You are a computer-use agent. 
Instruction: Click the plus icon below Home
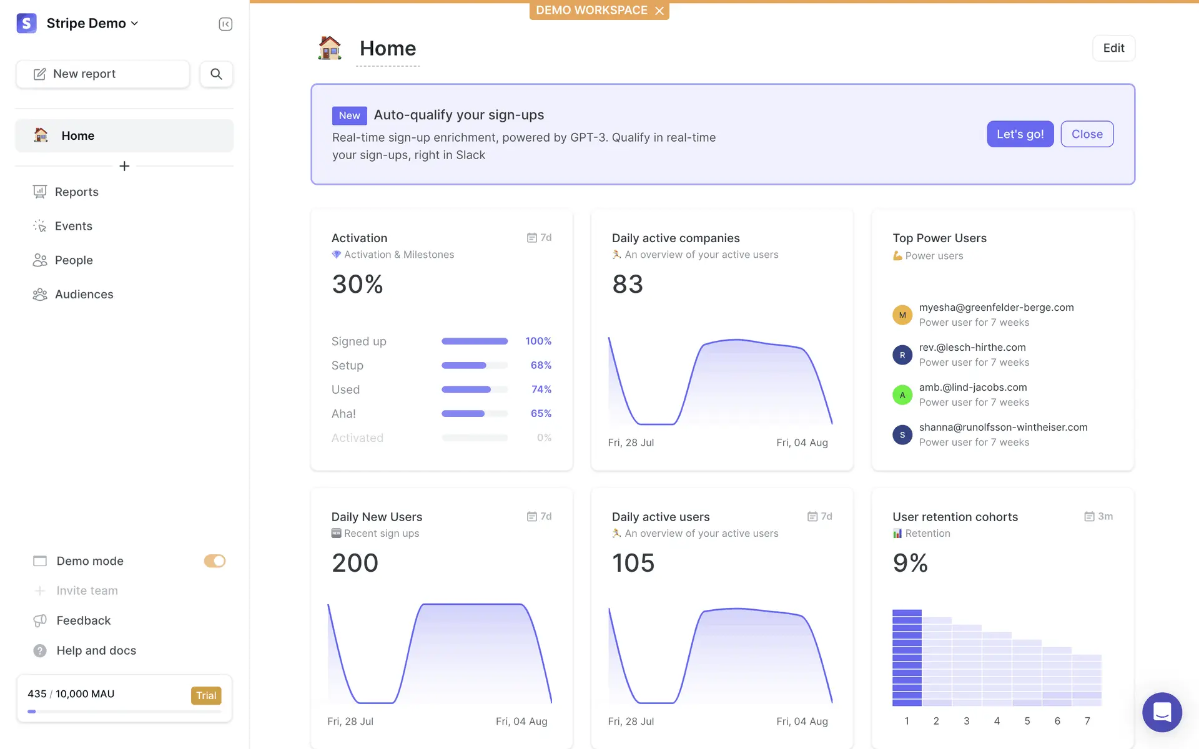coord(124,166)
